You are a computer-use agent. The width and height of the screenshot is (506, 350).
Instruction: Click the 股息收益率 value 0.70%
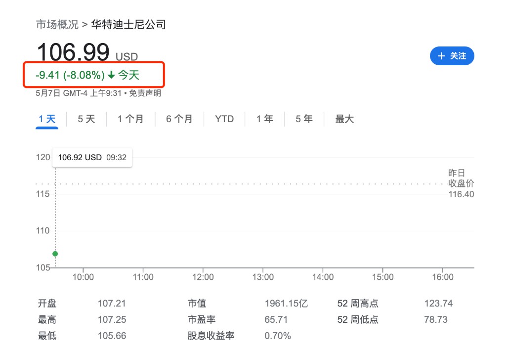(278, 336)
